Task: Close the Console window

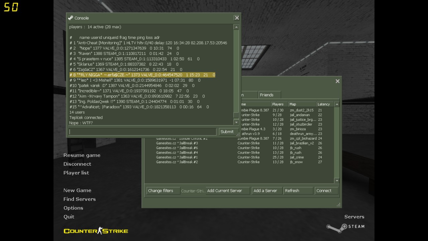Action: 237,18
